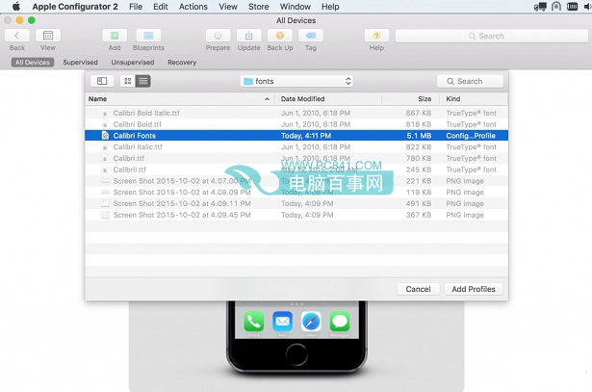Select the Calibri Fonts profile file
Image resolution: width=592 pixels, height=392 pixels.
tap(296, 136)
